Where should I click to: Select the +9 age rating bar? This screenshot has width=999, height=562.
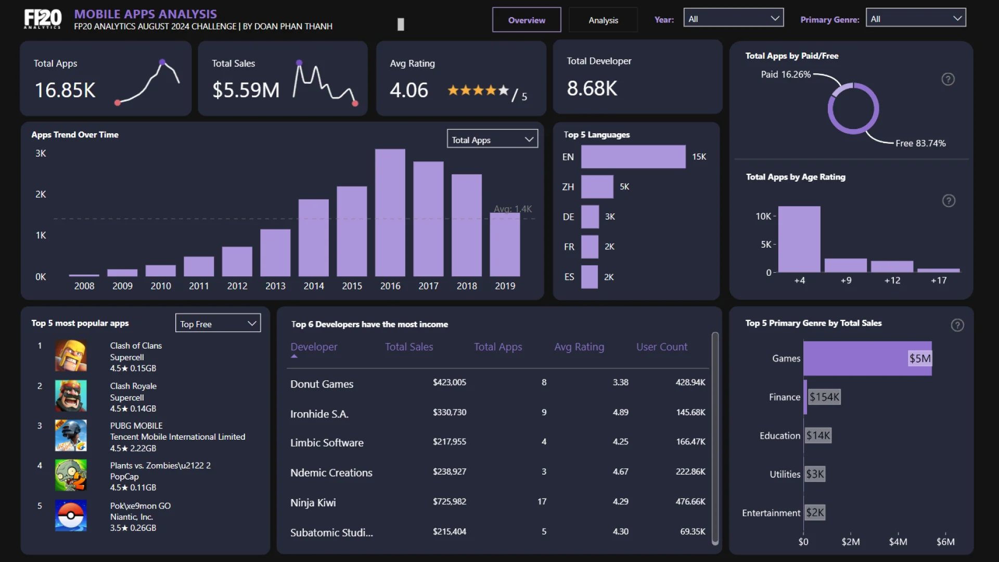click(846, 265)
